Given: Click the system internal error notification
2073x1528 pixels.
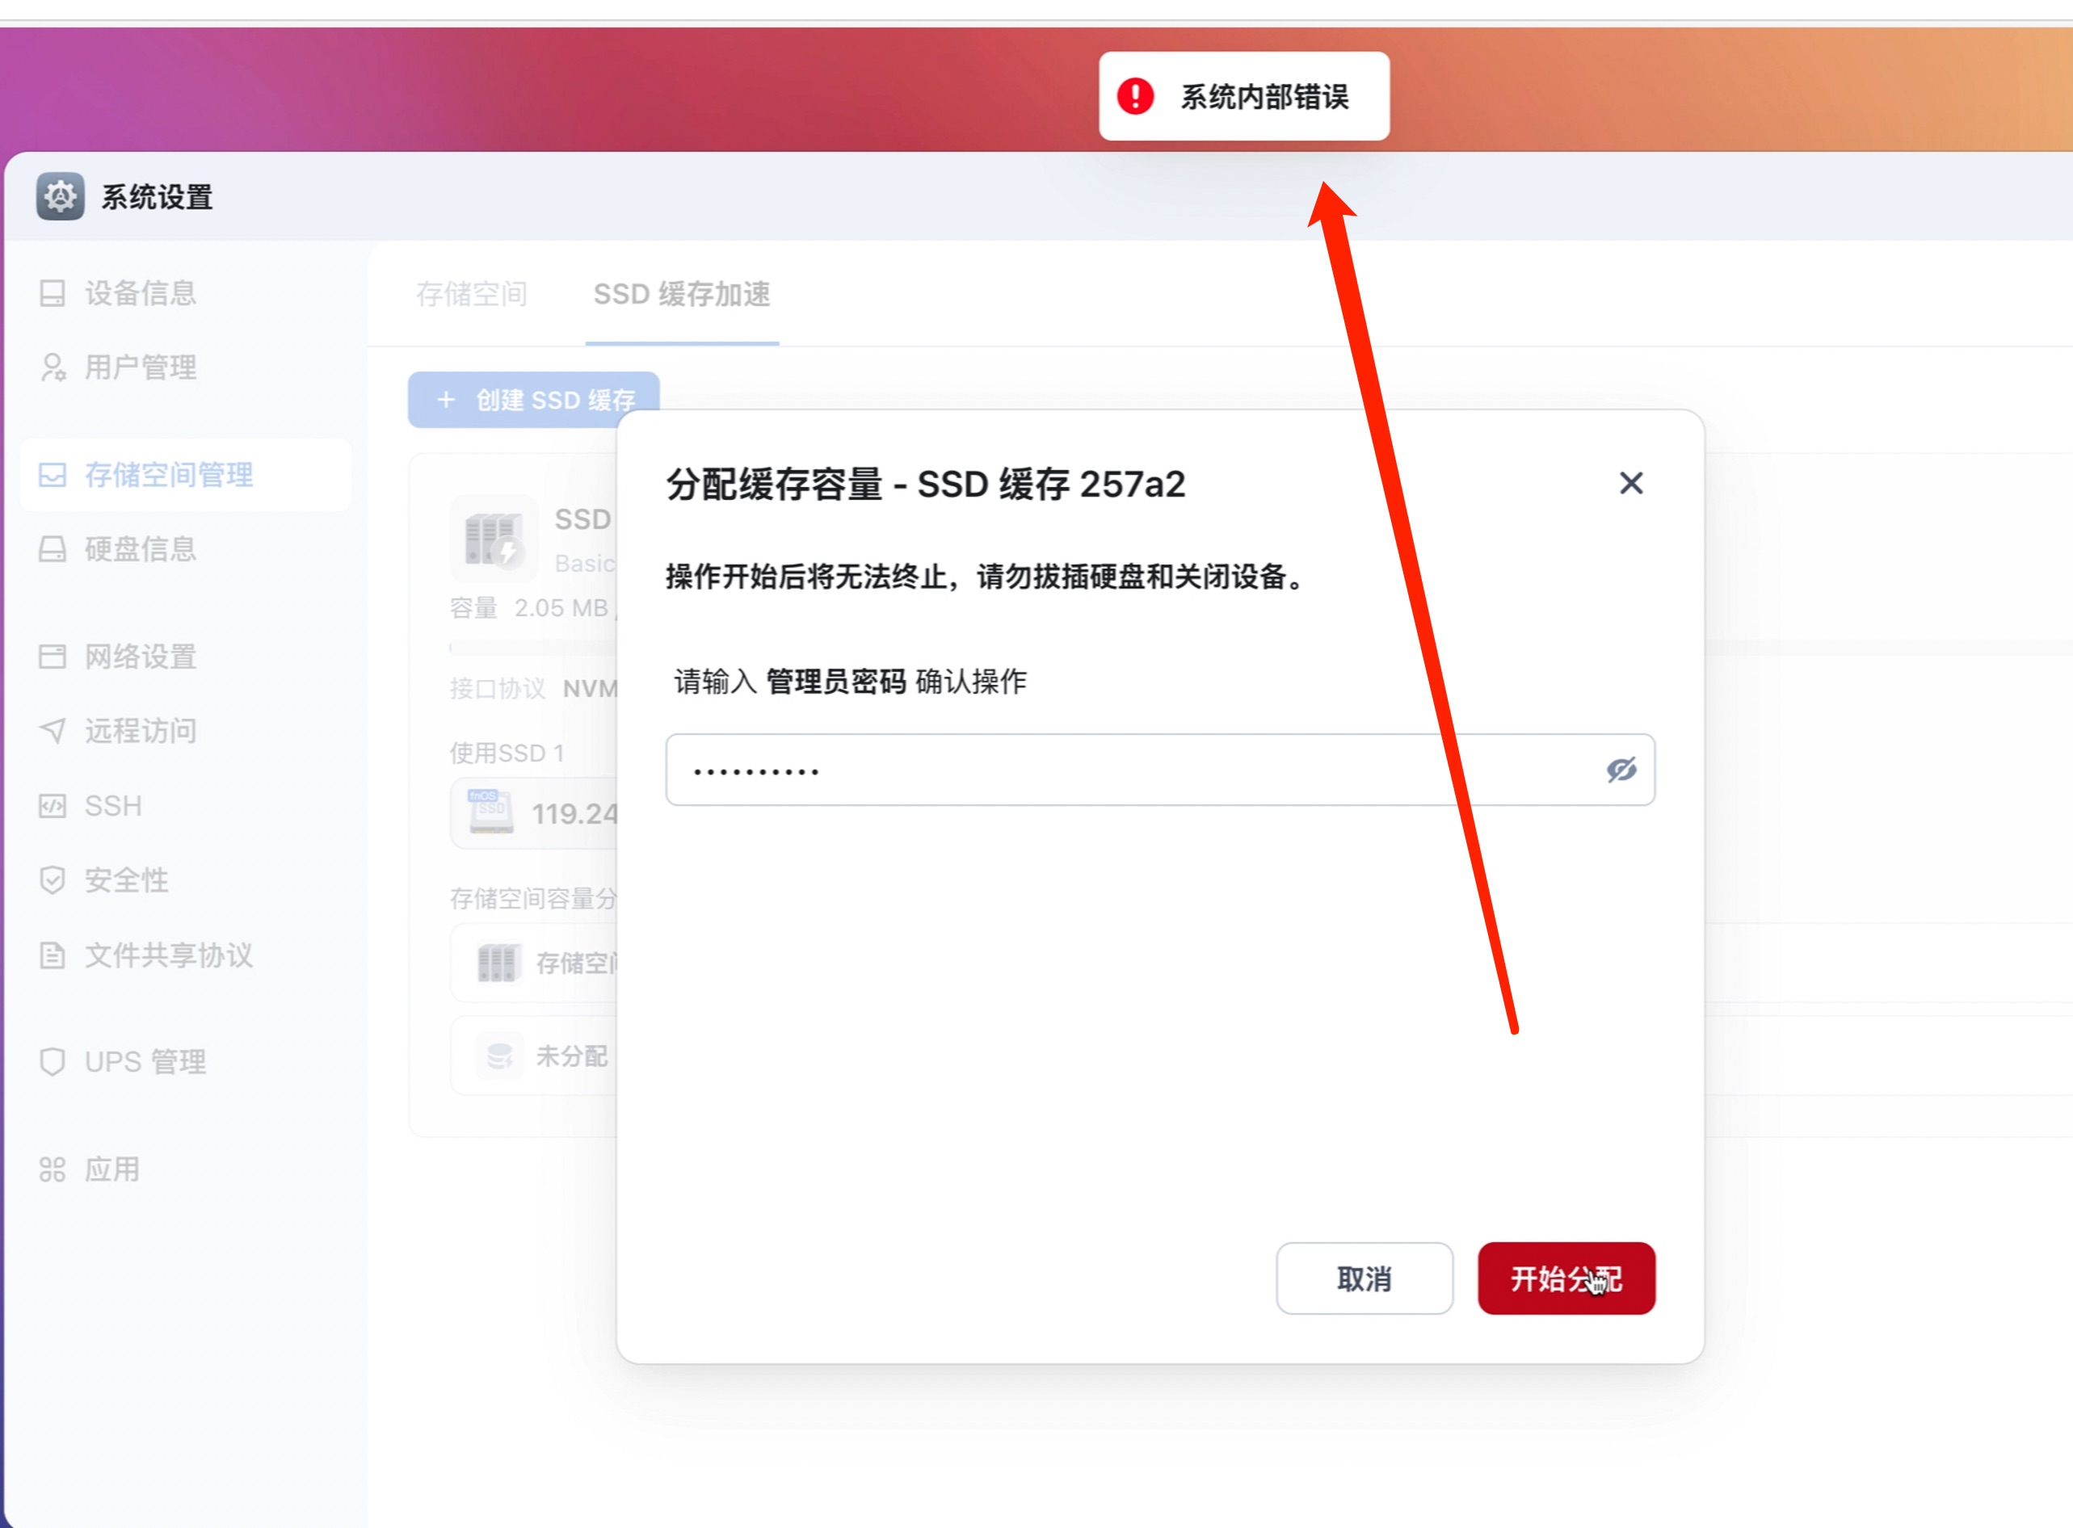Looking at the screenshot, I should (x=1244, y=96).
